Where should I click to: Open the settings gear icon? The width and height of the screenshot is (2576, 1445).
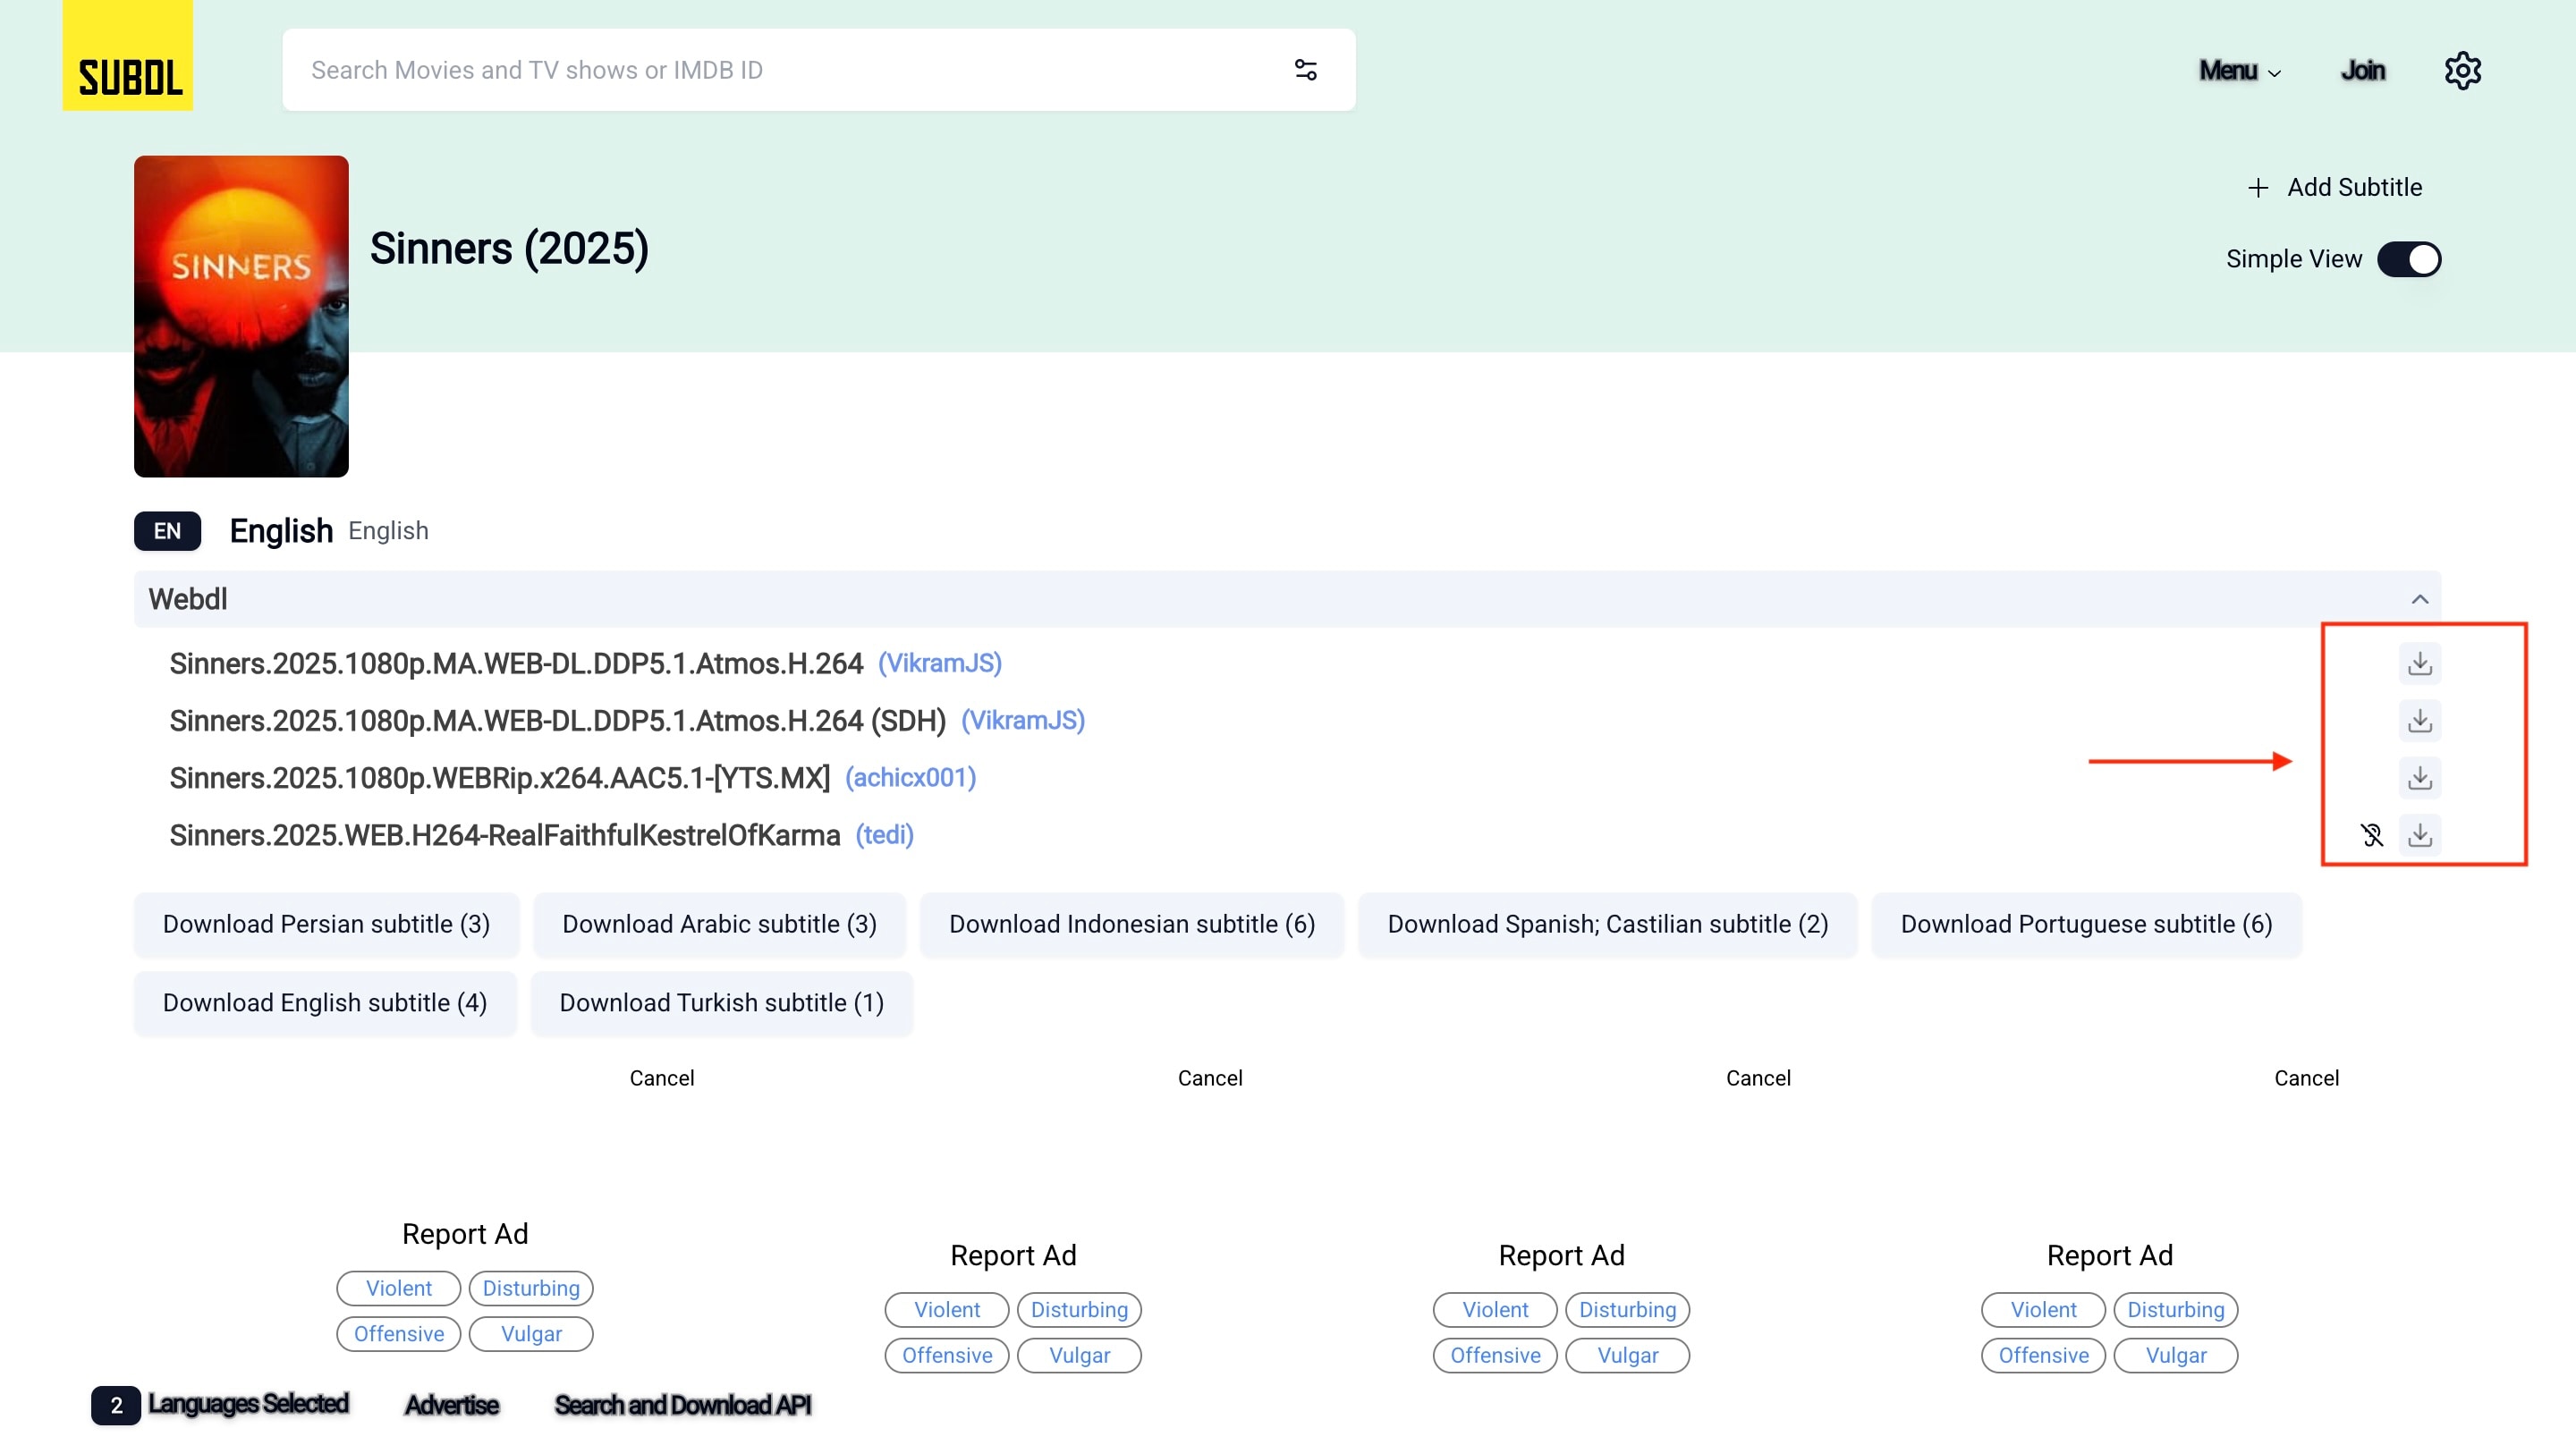click(2462, 70)
